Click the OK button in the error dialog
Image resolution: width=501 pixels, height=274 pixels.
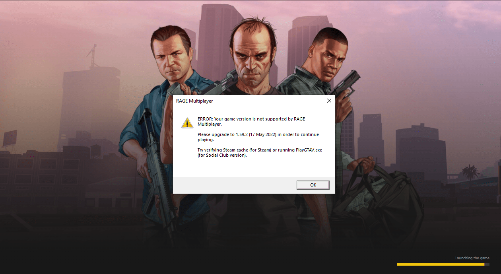pyautogui.click(x=313, y=185)
